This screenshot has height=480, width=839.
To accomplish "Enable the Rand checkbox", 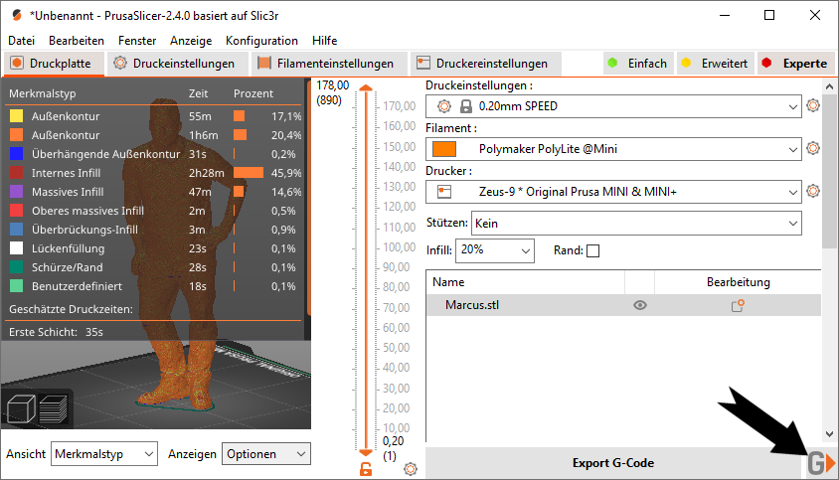I will 592,250.
